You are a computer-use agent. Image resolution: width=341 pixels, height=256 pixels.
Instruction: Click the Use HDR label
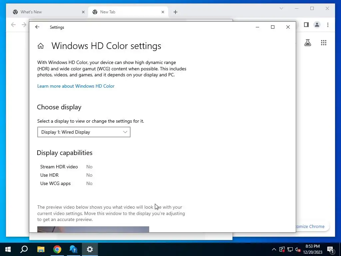(x=49, y=175)
